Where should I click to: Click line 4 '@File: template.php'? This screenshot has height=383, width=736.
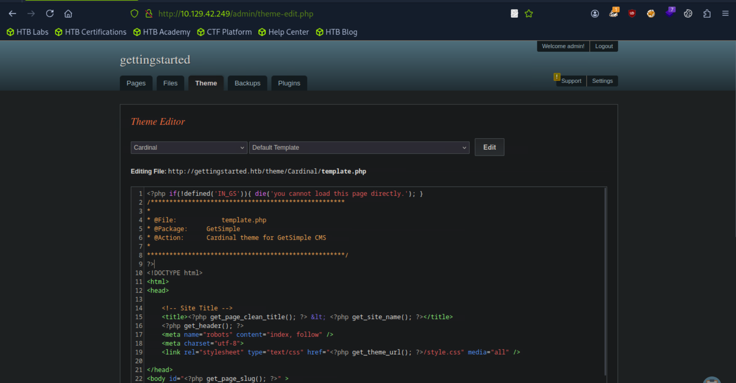pyautogui.click(x=206, y=220)
